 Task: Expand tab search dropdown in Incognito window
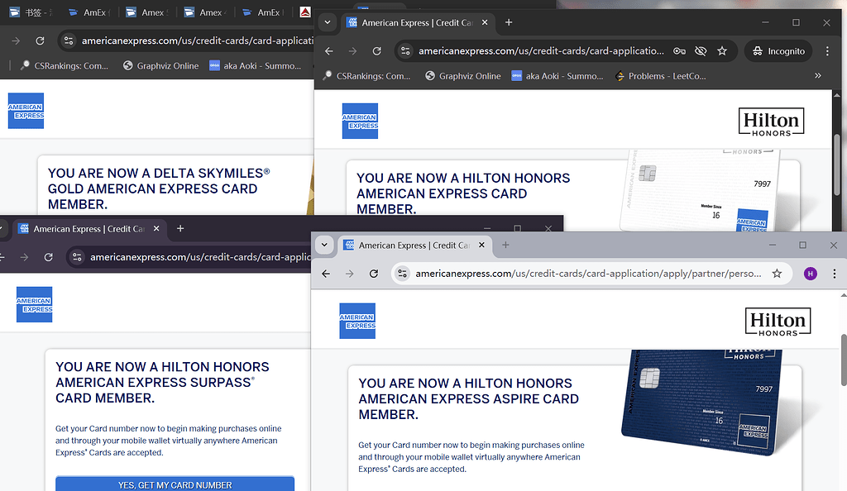(328, 23)
